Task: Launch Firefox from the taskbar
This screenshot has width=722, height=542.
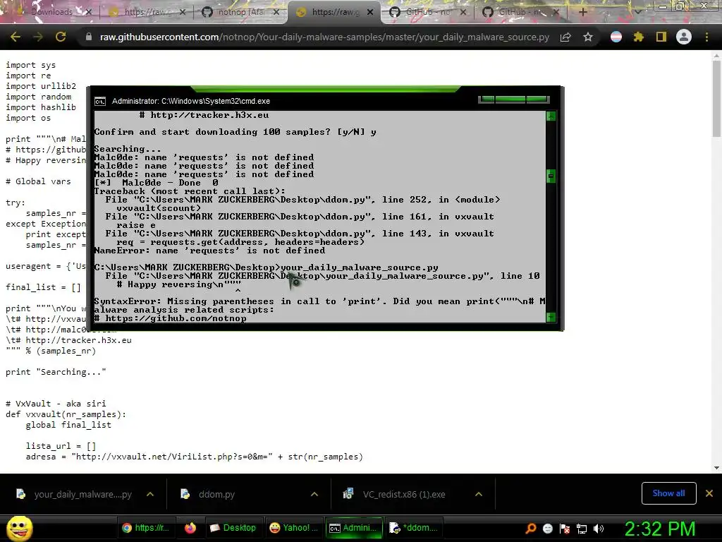Action: pyautogui.click(x=190, y=528)
